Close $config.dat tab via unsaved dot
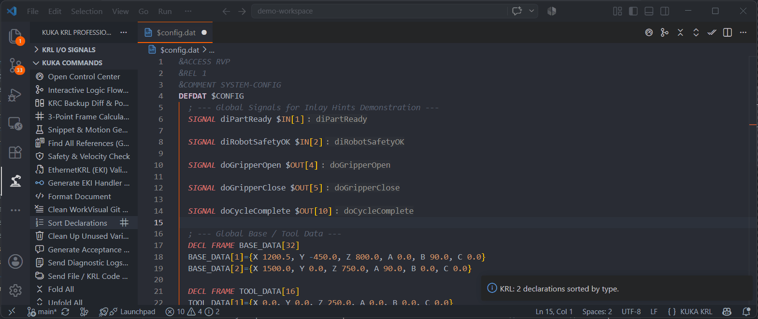758x319 pixels. coord(204,32)
